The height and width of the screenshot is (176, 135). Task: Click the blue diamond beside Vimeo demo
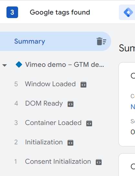(19, 65)
